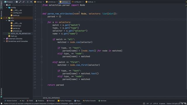187x105 pixels.
Task: Close the main.py tab
Action: [x=43, y=2]
